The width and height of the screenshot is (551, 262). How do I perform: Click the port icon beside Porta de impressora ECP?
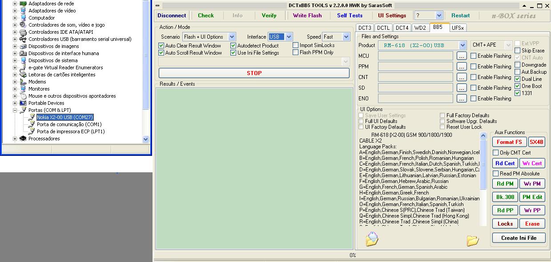pos(32,131)
